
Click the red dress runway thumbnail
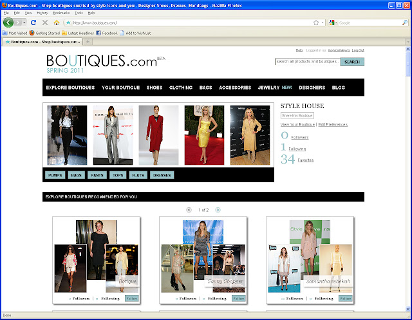tap(159, 135)
